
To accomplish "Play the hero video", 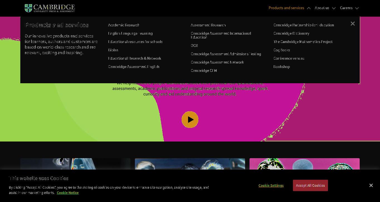I will click(190, 120).
